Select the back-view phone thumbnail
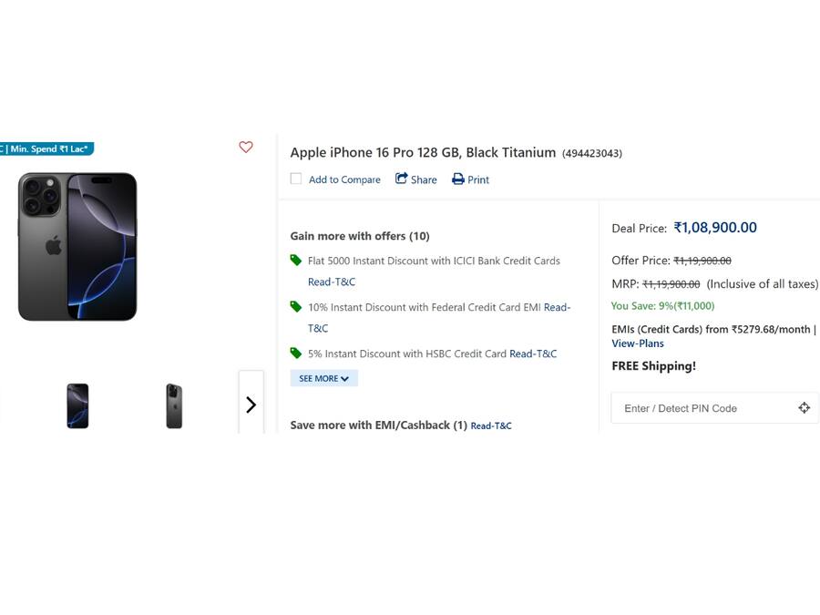Image resolution: width=820 pixels, height=615 pixels. (173, 405)
